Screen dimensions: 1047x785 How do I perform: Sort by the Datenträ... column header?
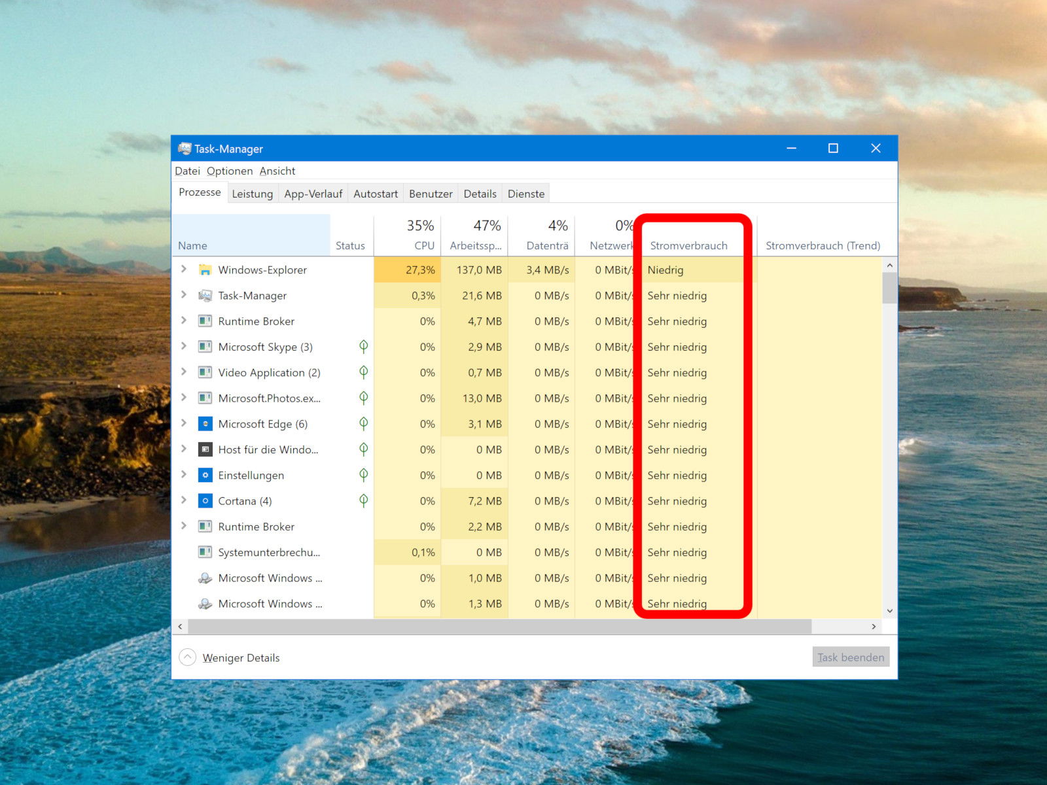pyautogui.click(x=541, y=235)
